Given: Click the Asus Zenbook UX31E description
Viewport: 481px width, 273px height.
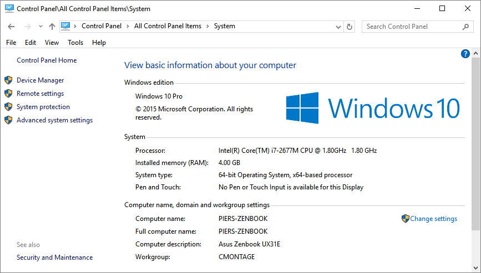Looking at the screenshot, I should click(x=250, y=244).
